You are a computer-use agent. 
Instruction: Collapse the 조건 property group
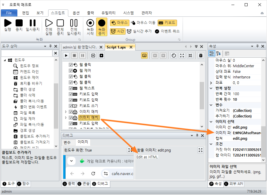pyautogui.click(x=211, y=144)
